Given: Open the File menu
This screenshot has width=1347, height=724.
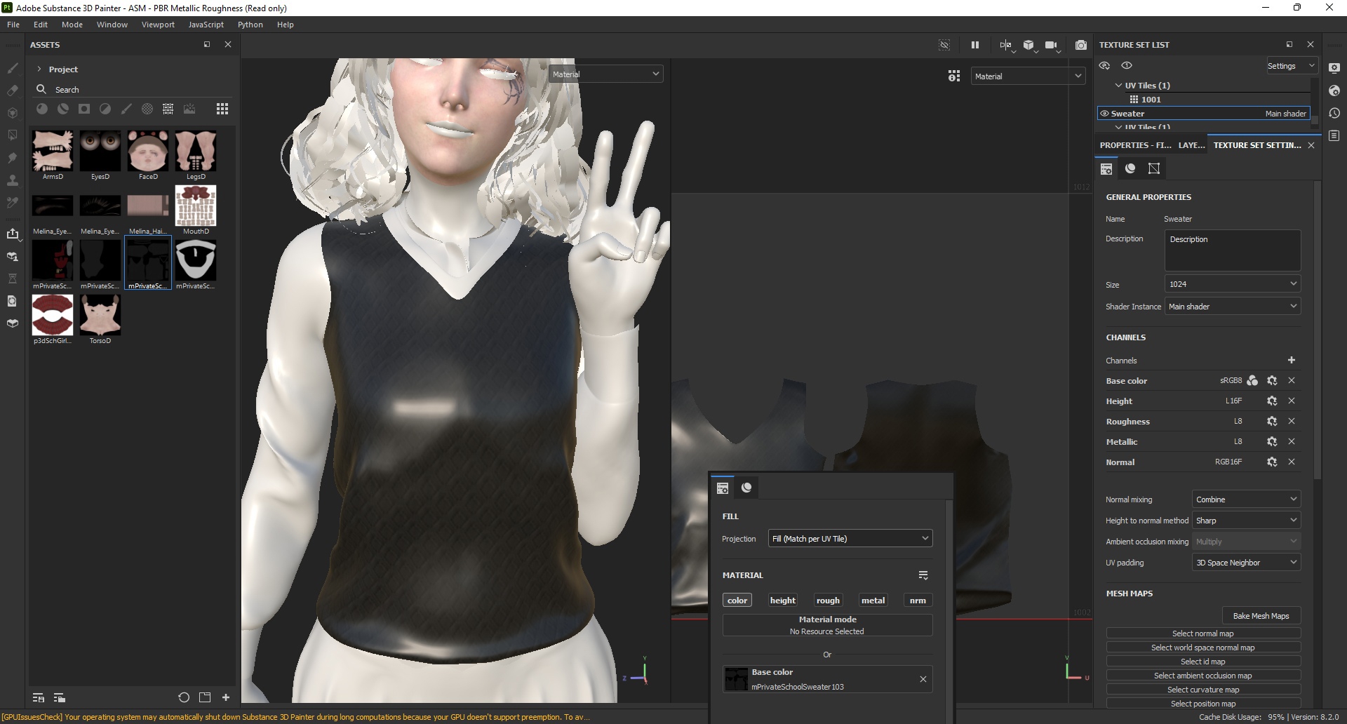Looking at the screenshot, I should click(13, 25).
